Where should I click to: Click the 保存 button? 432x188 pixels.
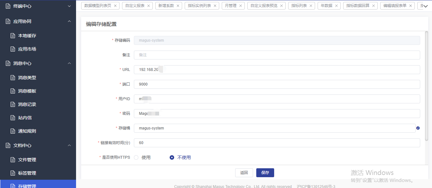pyautogui.click(x=265, y=173)
